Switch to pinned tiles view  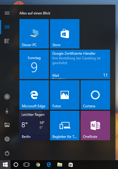point(7,27)
